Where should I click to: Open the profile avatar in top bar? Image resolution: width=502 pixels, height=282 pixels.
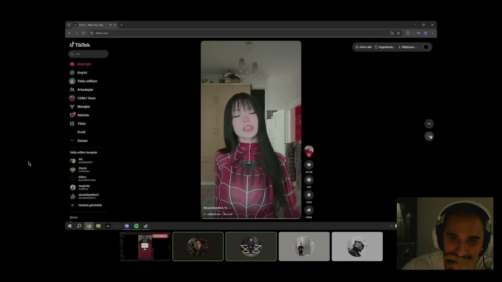point(426,47)
